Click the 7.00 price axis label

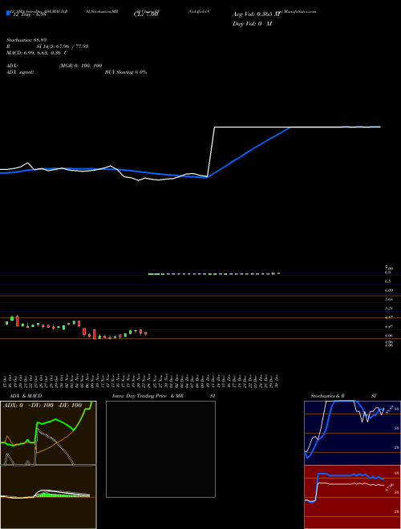388,269
